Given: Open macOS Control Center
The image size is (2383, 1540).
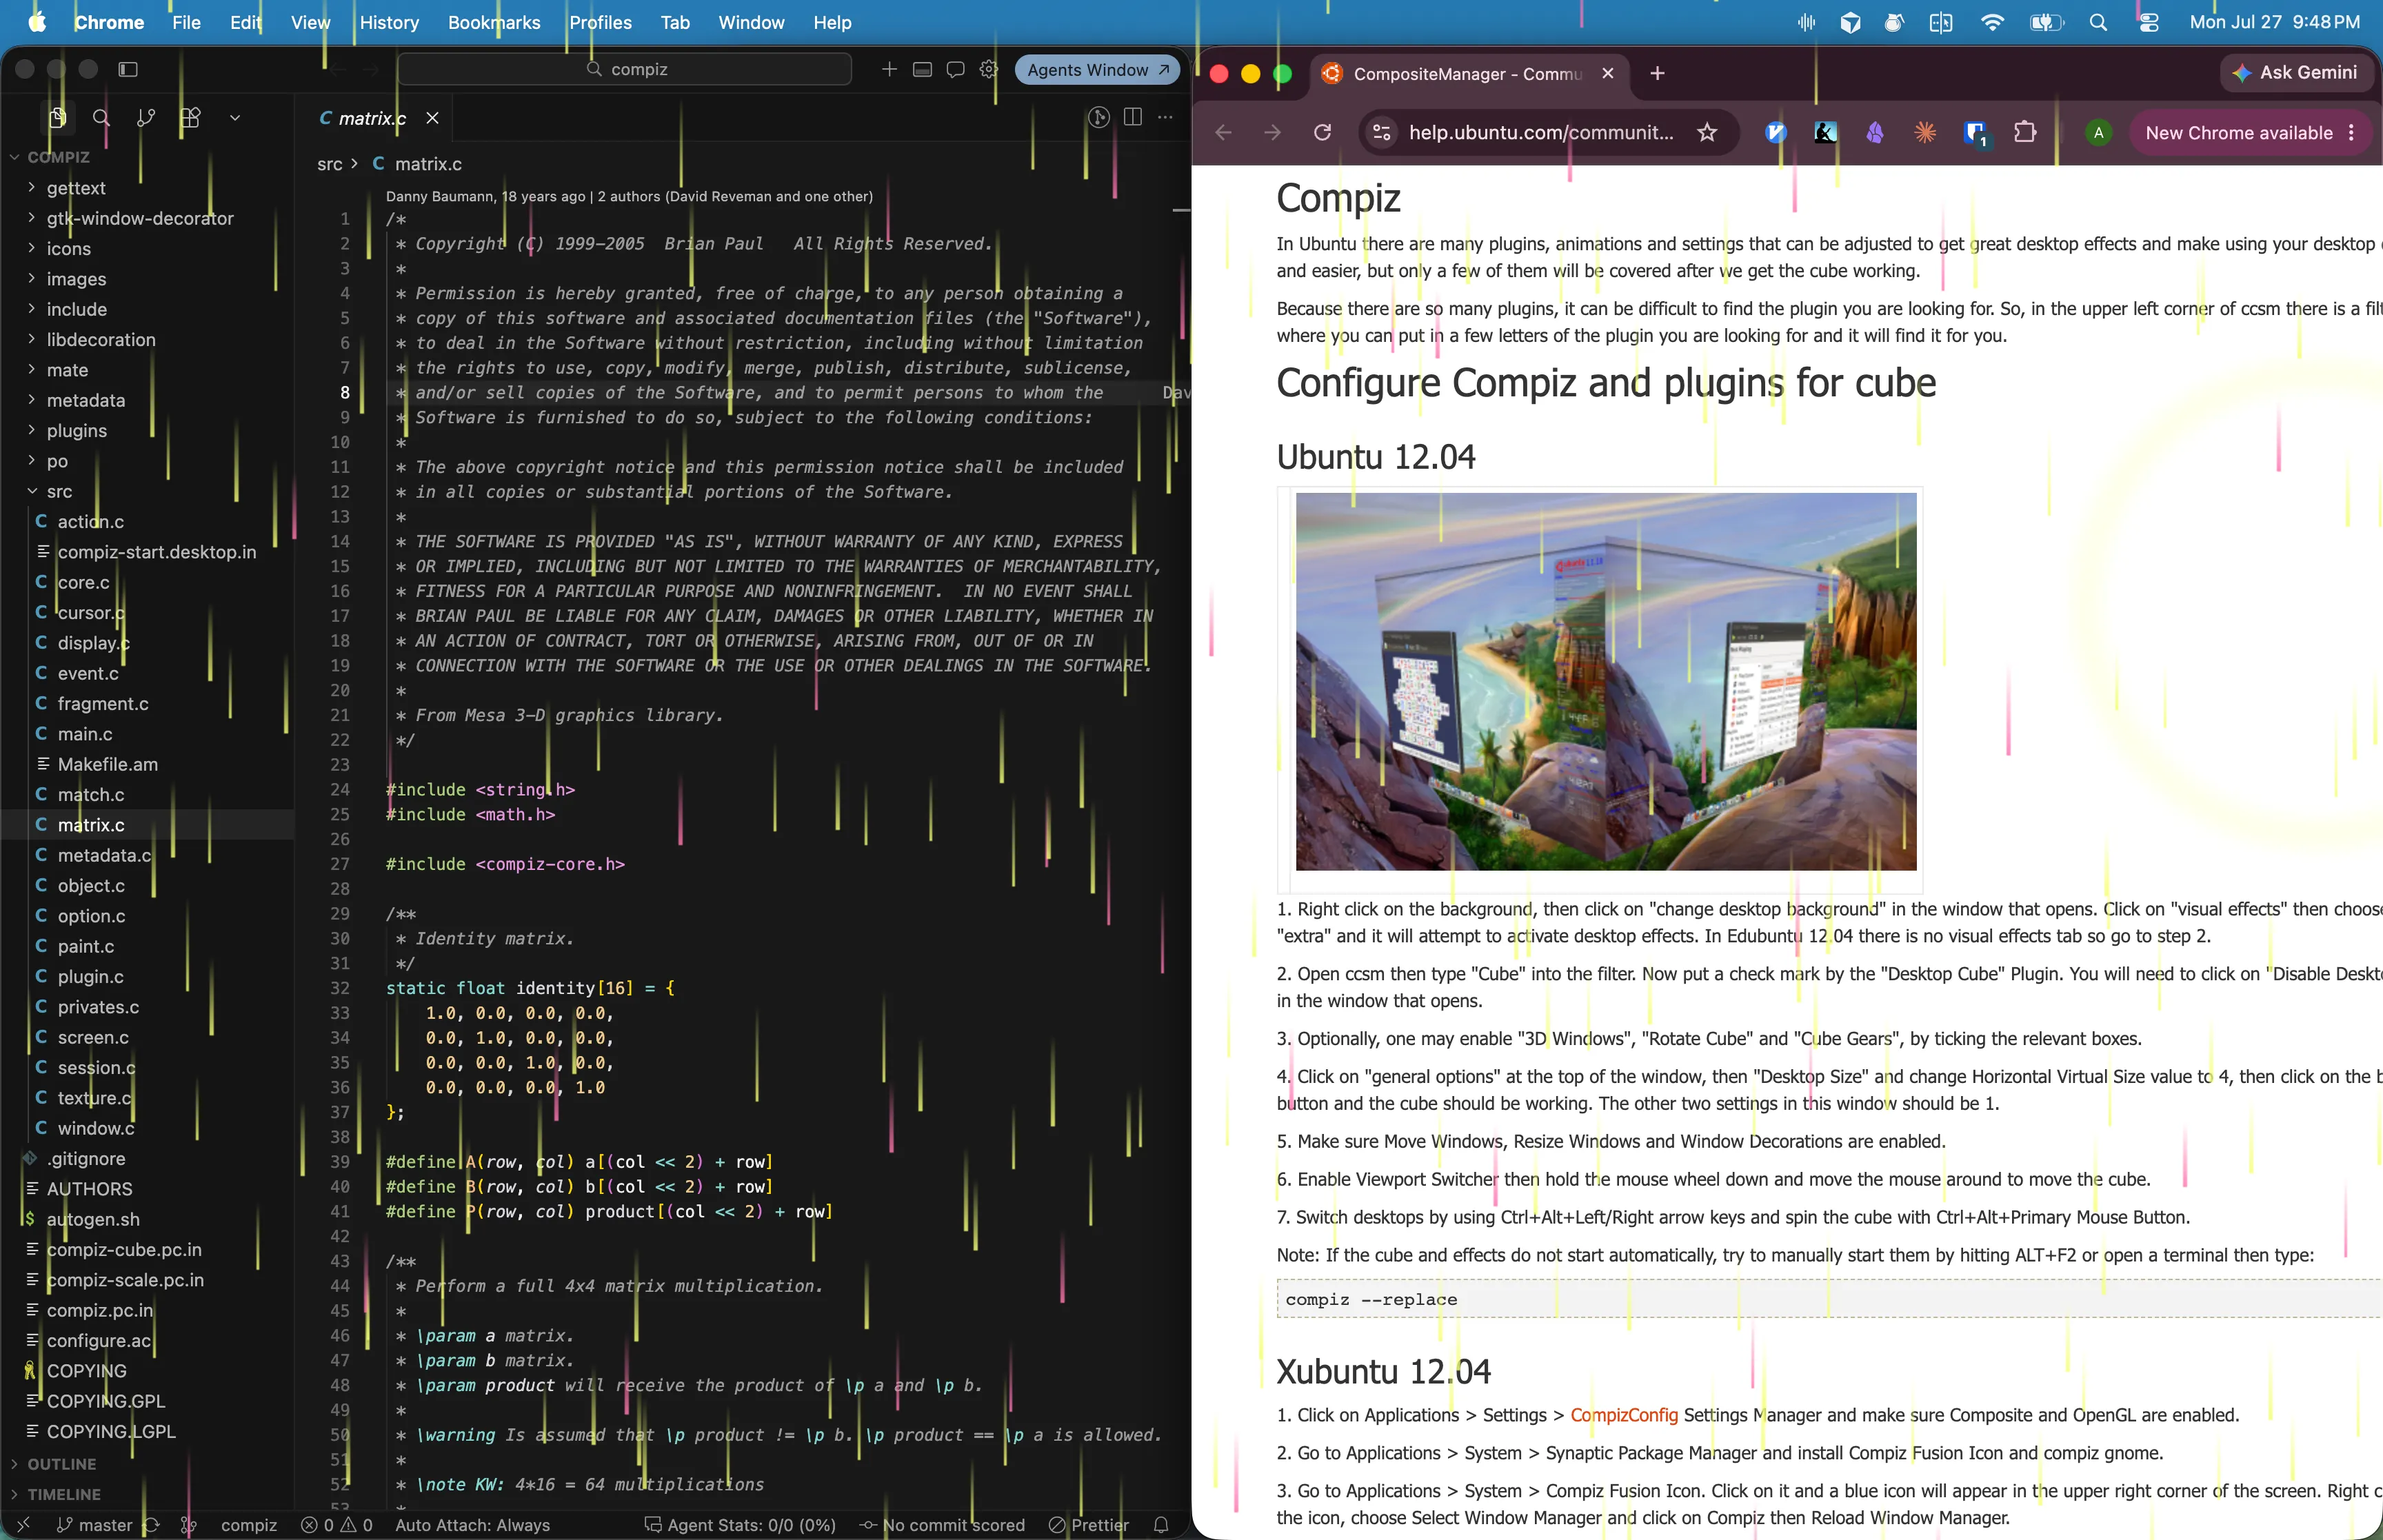Looking at the screenshot, I should click(x=2148, y=22).
